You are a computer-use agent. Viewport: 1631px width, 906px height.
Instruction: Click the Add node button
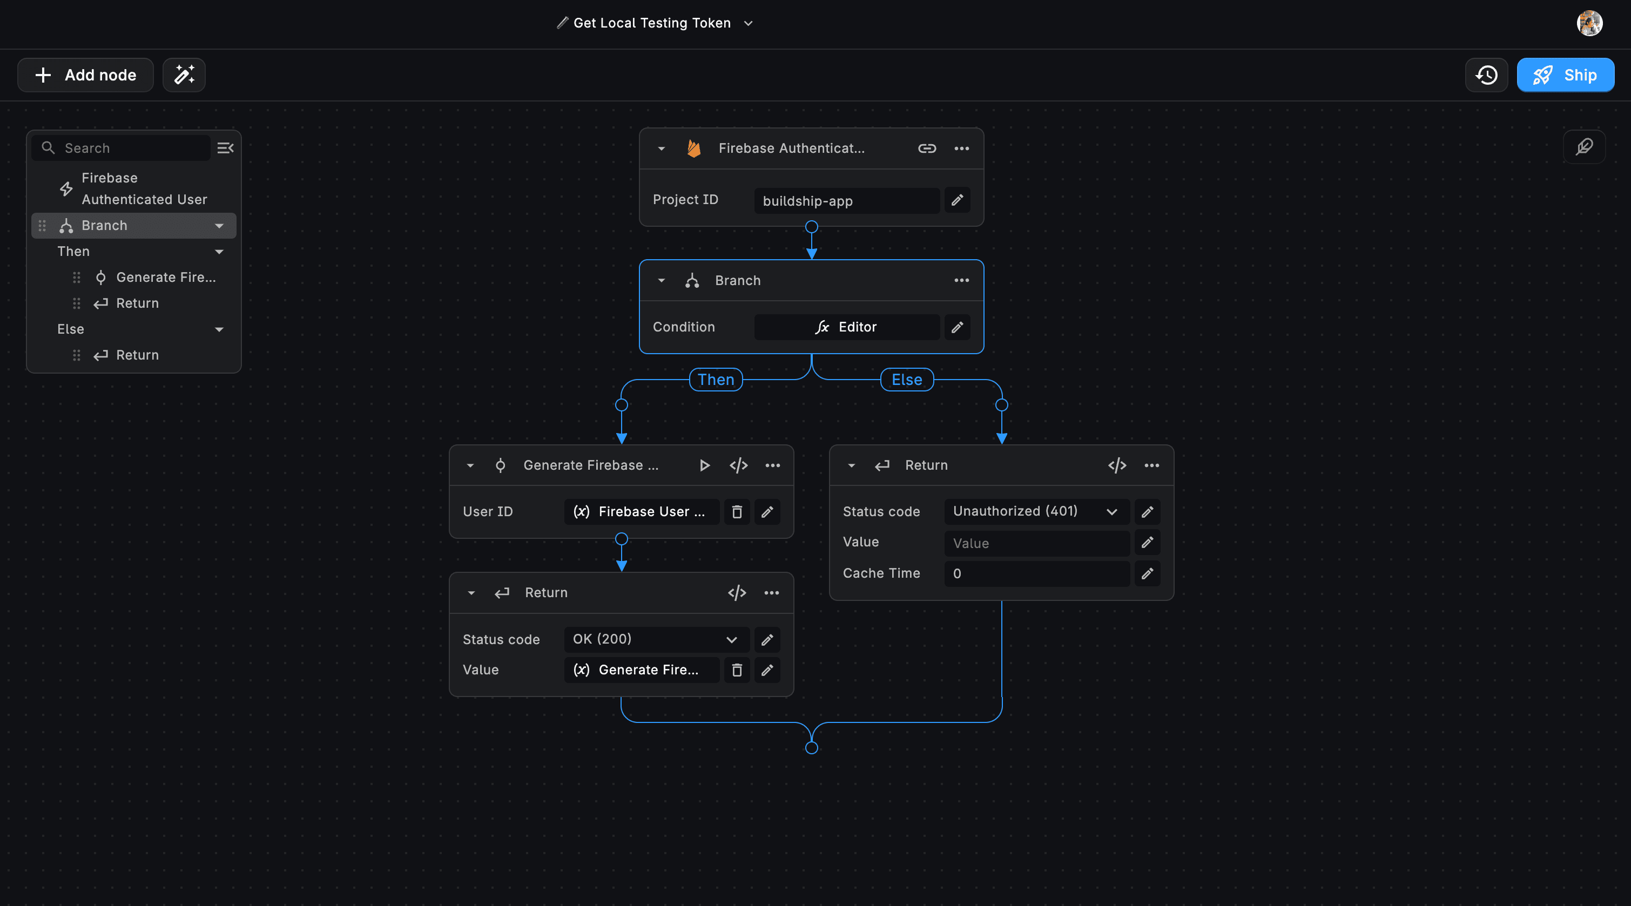(x=85, y=76)
